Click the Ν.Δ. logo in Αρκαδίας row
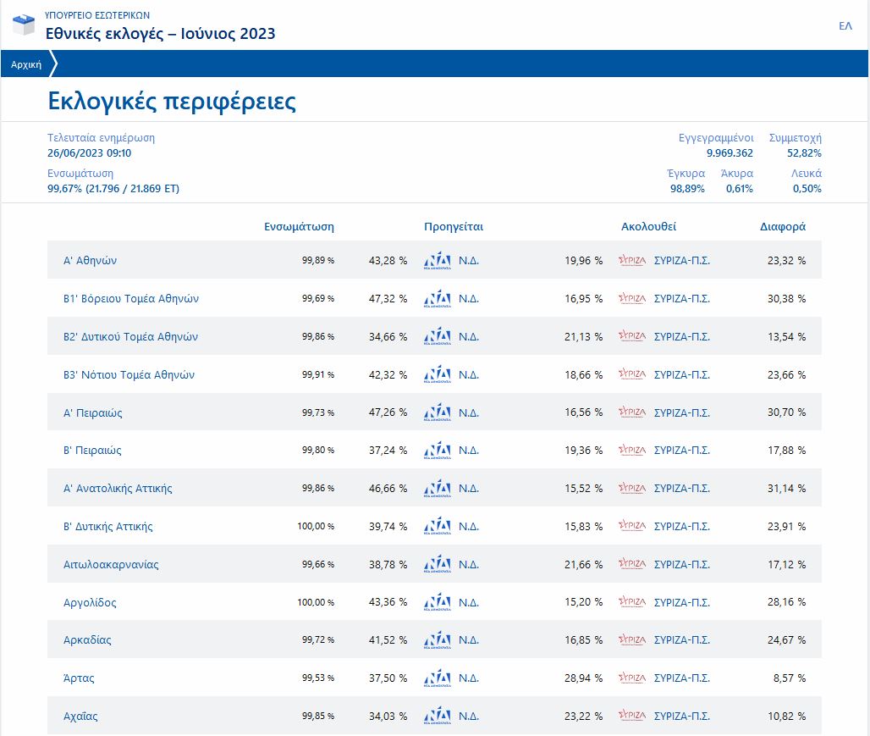 click(x=437, y=640)
